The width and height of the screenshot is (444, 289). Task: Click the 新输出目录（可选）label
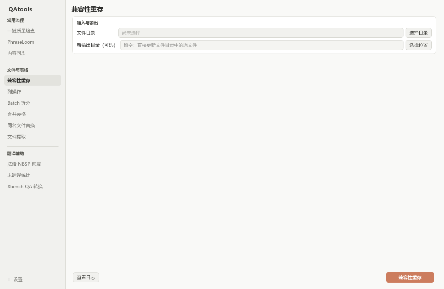pos(97,45)
